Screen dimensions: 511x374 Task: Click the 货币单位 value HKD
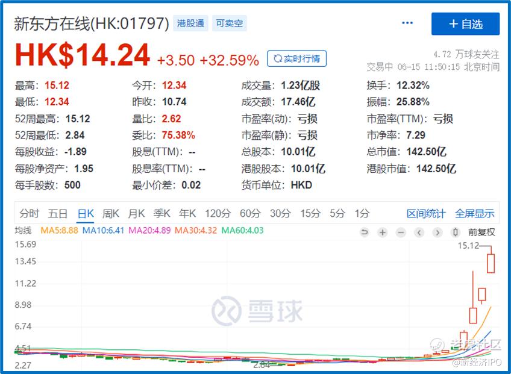click(x=301, y=185)
